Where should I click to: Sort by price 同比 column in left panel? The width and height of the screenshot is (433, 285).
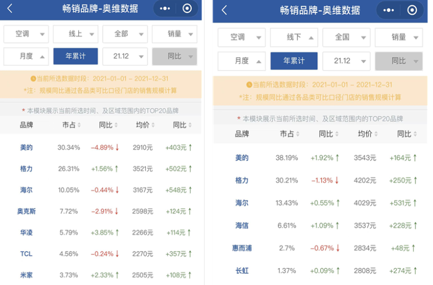click(x=182, y=125)
